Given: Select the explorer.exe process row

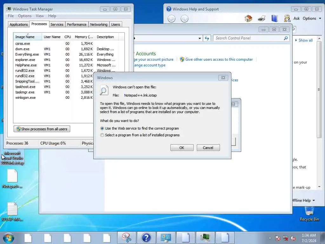Looking at the screenshot, I should (x=66, y=60).
